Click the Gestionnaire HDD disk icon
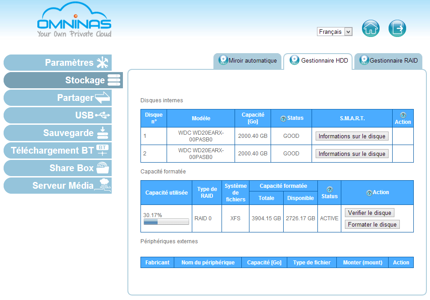430x300 pixels. [294, 60]
